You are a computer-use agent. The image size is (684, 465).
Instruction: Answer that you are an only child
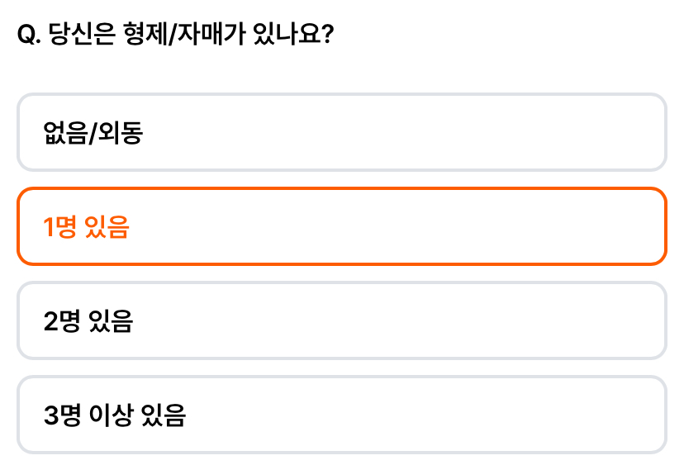(x=341, y=132)
